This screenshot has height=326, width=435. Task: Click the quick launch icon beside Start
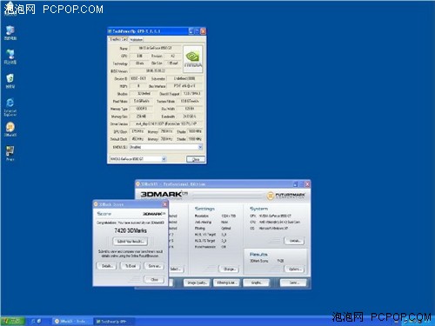(x=33, y=321)
